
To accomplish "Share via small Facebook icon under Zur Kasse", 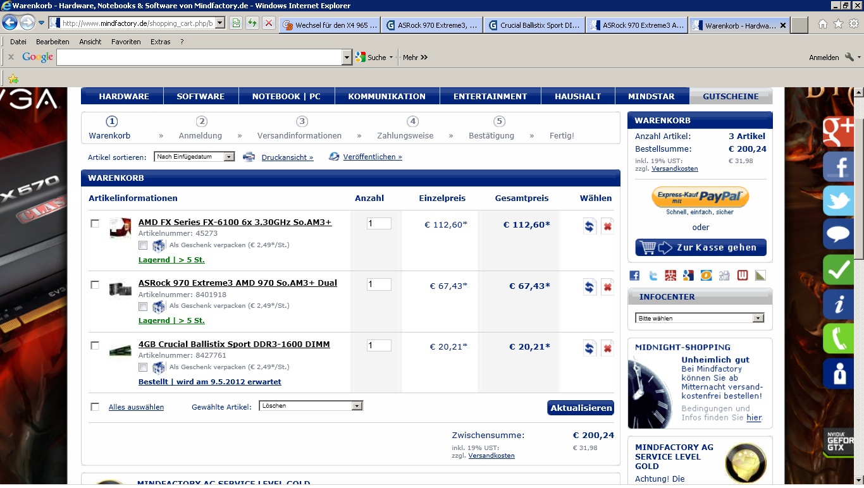I will pos(634,275).
